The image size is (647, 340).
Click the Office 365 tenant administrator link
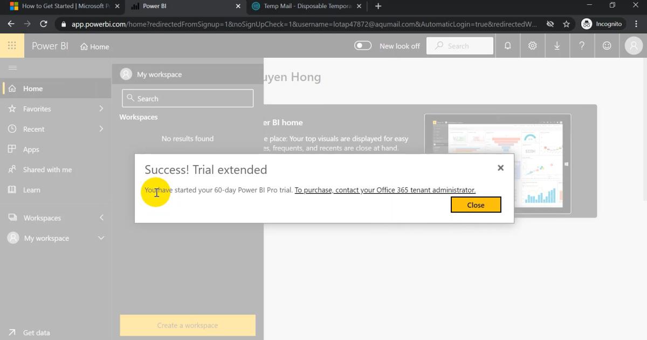coord(384,190)
